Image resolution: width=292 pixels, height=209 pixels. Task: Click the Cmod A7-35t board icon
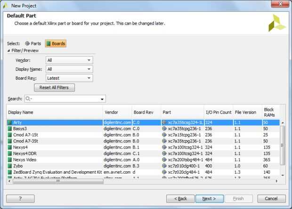click(10, 141)
